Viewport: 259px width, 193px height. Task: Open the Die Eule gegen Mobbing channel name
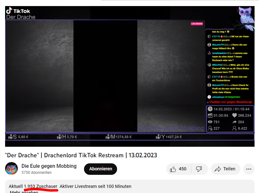click(x=49, y=166)
